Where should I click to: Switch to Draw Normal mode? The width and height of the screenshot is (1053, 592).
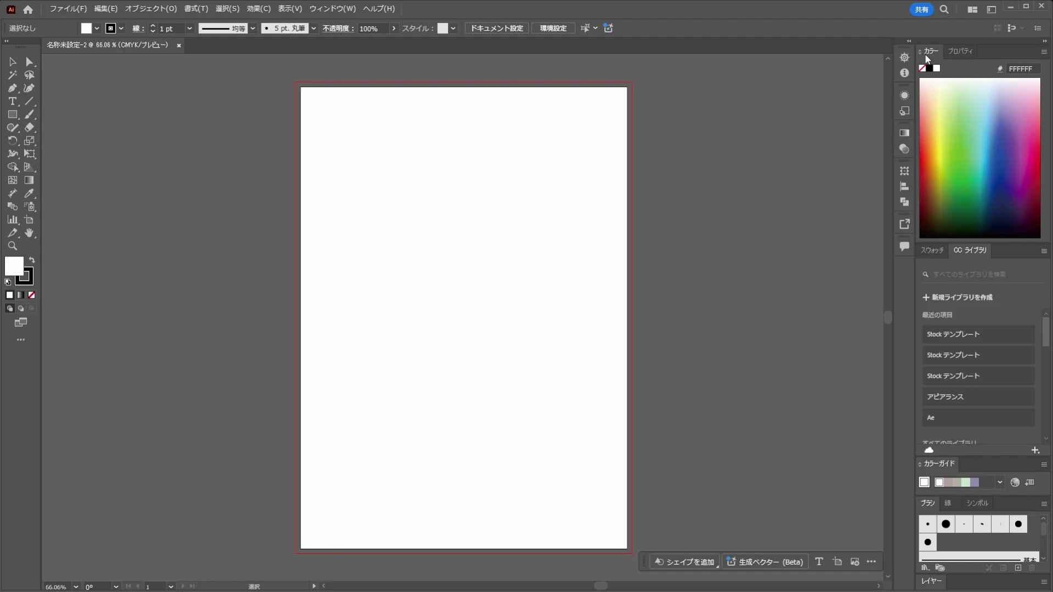[x=9, y=308]
